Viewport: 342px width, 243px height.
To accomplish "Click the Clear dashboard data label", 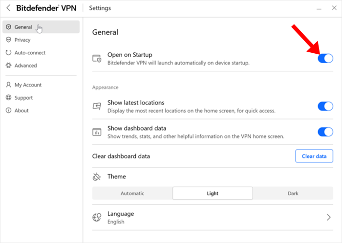I will [121, 156].
